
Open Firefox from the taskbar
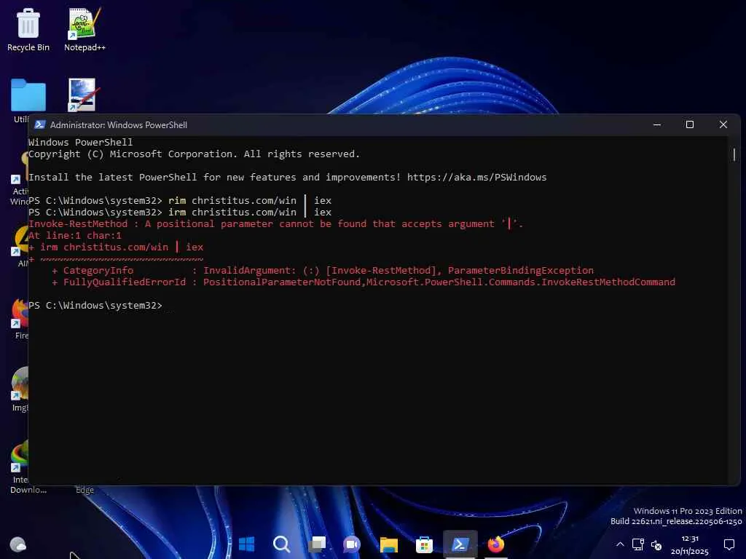[x=495, y=544]
